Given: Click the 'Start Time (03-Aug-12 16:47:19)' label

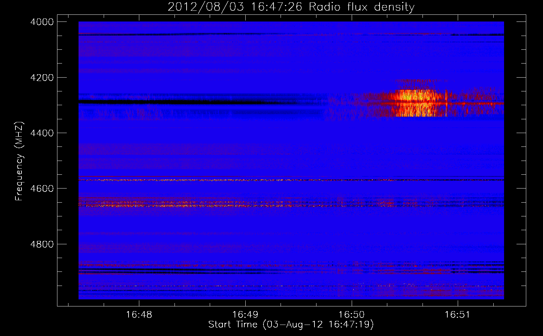Looking at the screenshot, I should (291, 324).
